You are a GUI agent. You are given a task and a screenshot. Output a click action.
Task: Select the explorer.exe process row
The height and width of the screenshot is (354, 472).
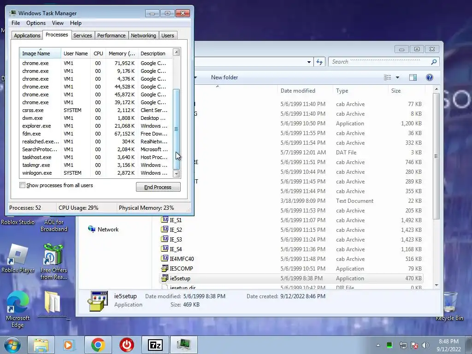[96, 126]
